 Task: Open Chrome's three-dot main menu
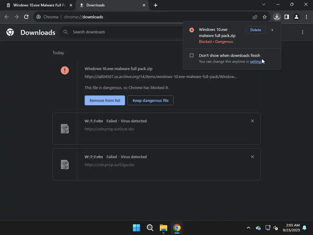(x=306, y=17)
